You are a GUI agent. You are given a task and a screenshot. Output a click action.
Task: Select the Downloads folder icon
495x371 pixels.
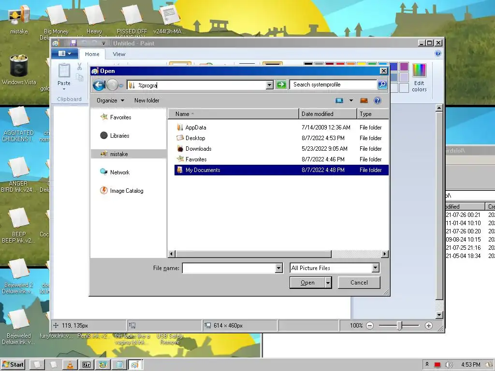coord(180,149)
